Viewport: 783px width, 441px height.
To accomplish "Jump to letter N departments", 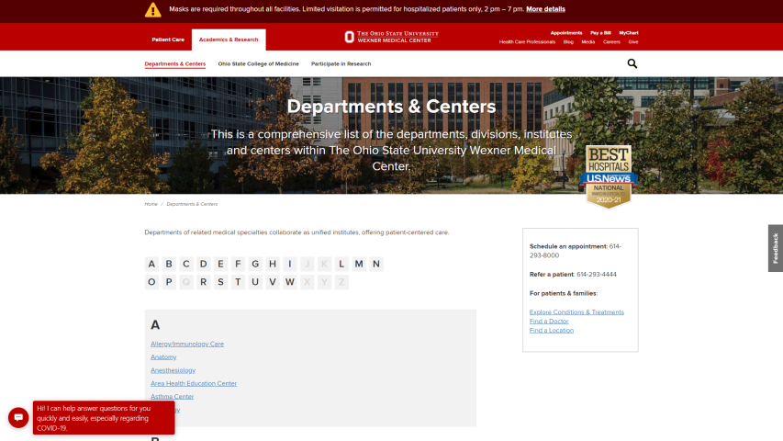I will pos(376,264).
